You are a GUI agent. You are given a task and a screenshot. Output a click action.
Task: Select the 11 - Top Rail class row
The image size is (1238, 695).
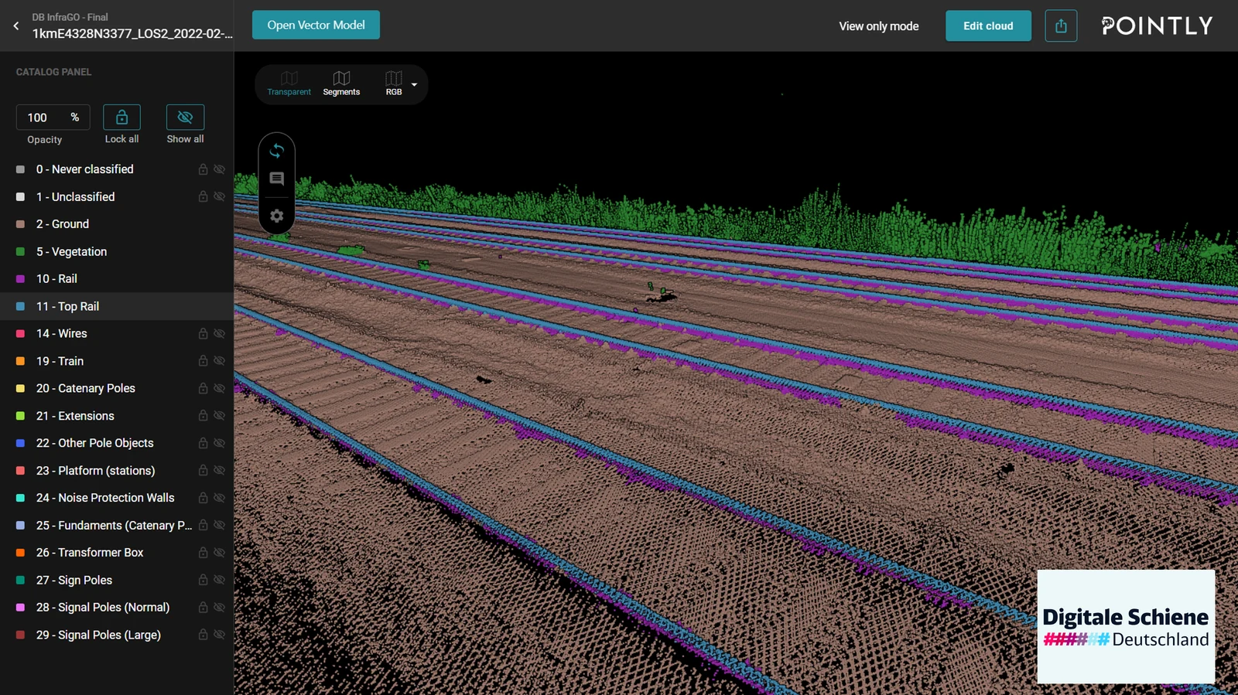click(117, 306)
